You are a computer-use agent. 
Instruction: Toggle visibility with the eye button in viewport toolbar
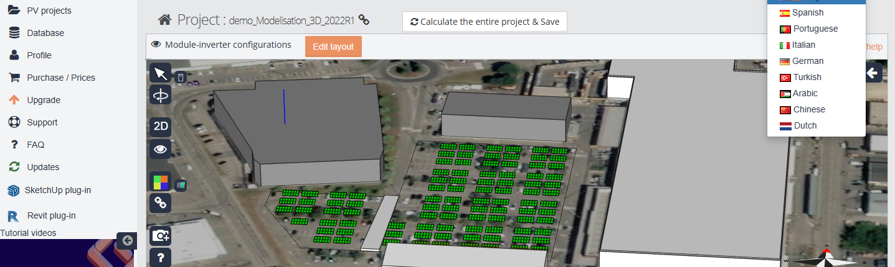click(x=161, y=149)
